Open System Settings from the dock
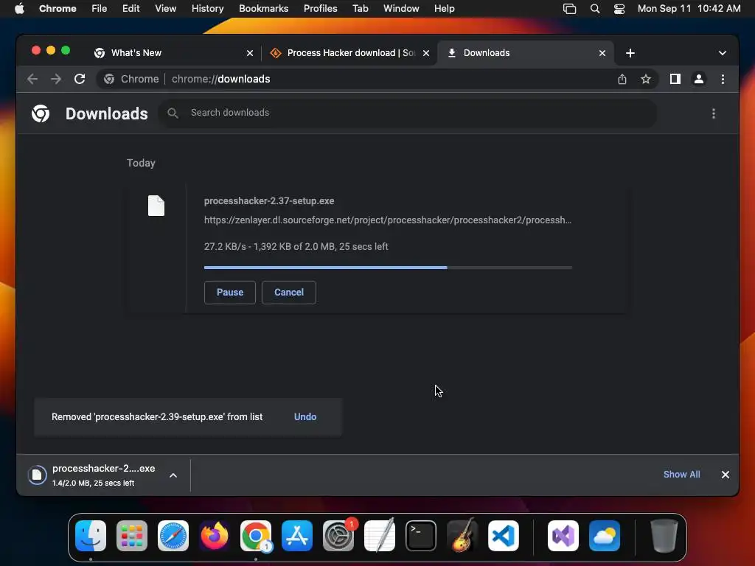 tap(338, 536)
